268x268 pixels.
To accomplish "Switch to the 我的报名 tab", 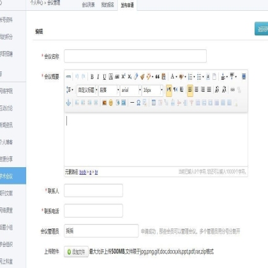I will 108,5.
